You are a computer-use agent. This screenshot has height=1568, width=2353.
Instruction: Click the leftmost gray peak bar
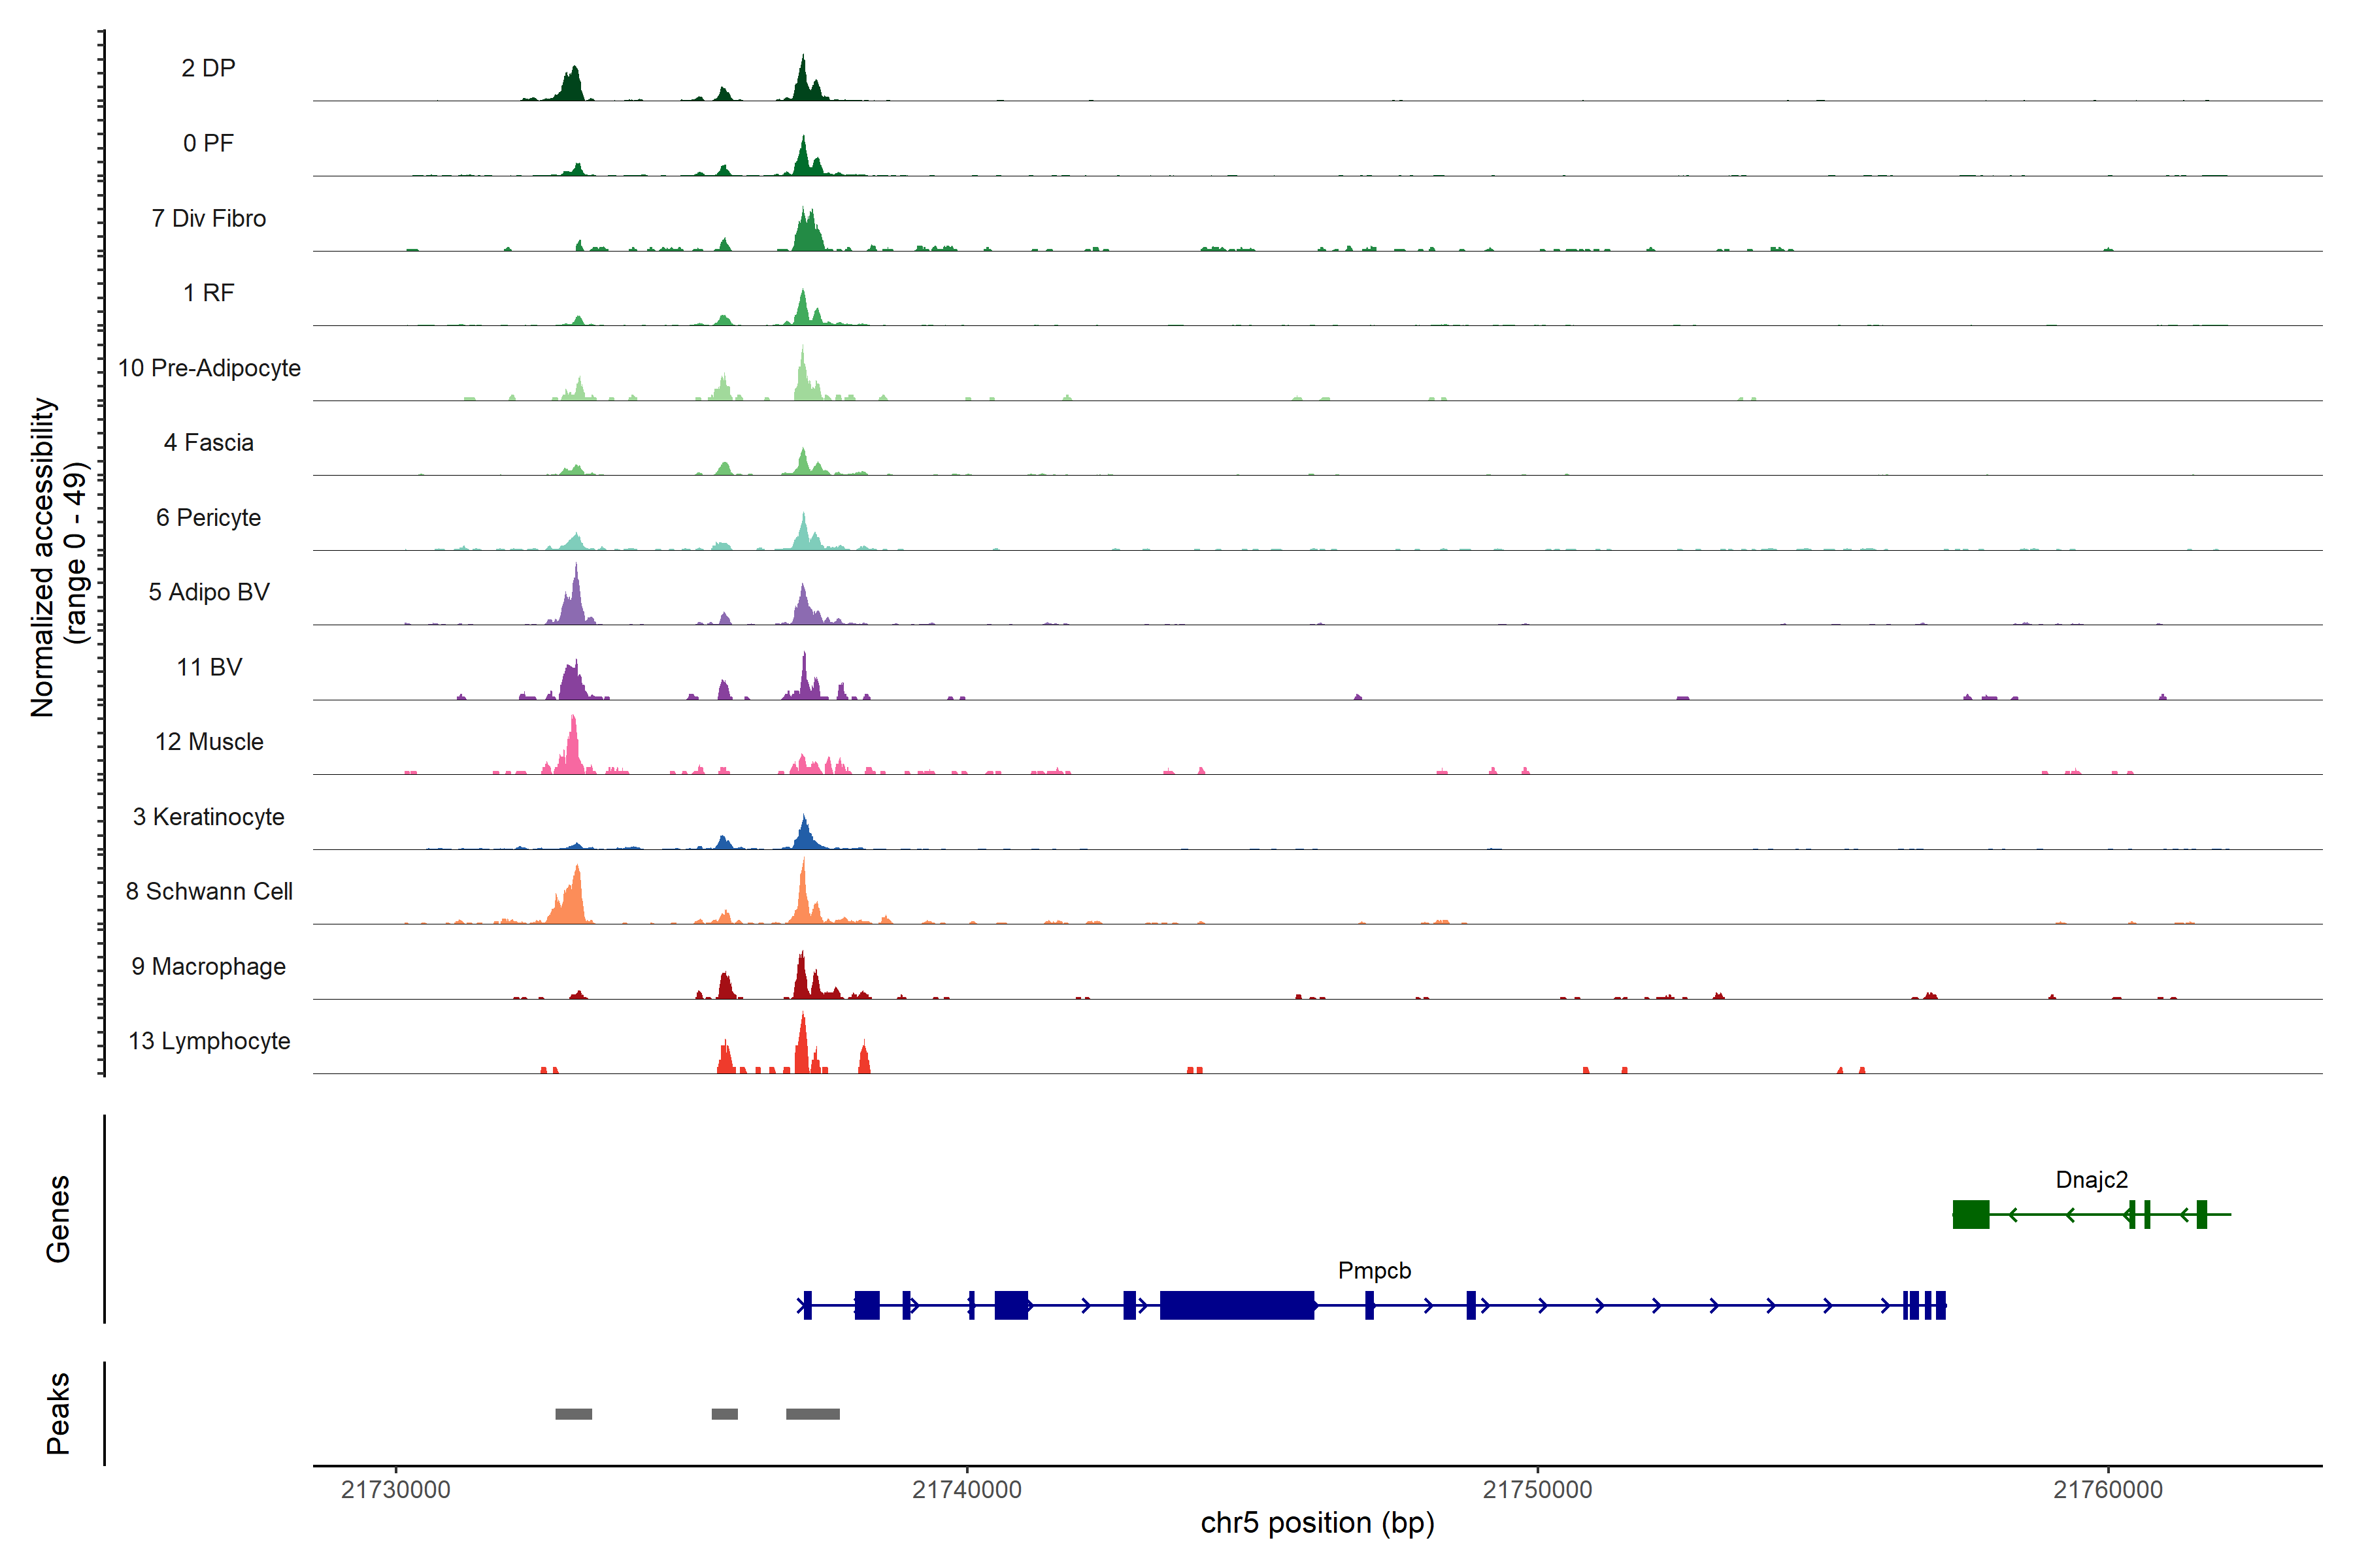(573, 1414)
